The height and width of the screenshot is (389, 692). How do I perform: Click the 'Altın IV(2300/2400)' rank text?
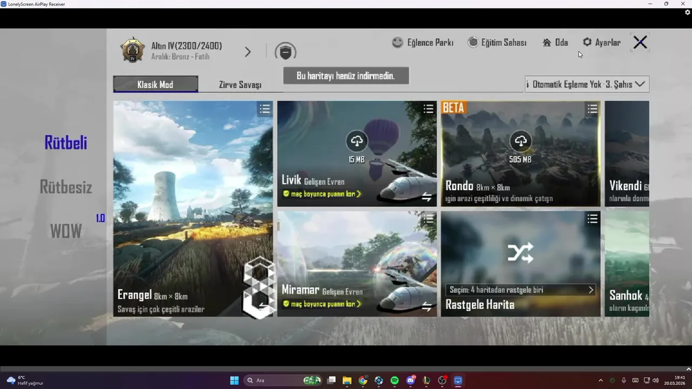tap(187, 46)
